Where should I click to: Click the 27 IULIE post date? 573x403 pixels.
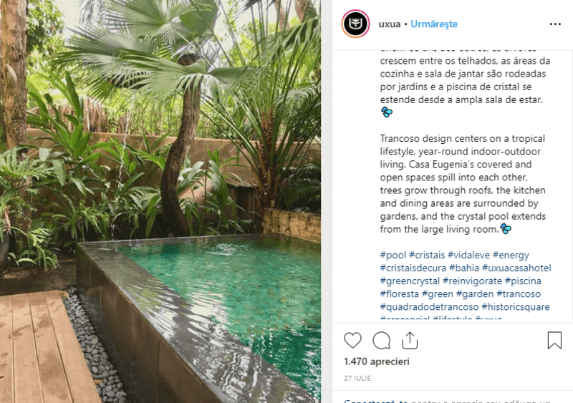point(357,378)
